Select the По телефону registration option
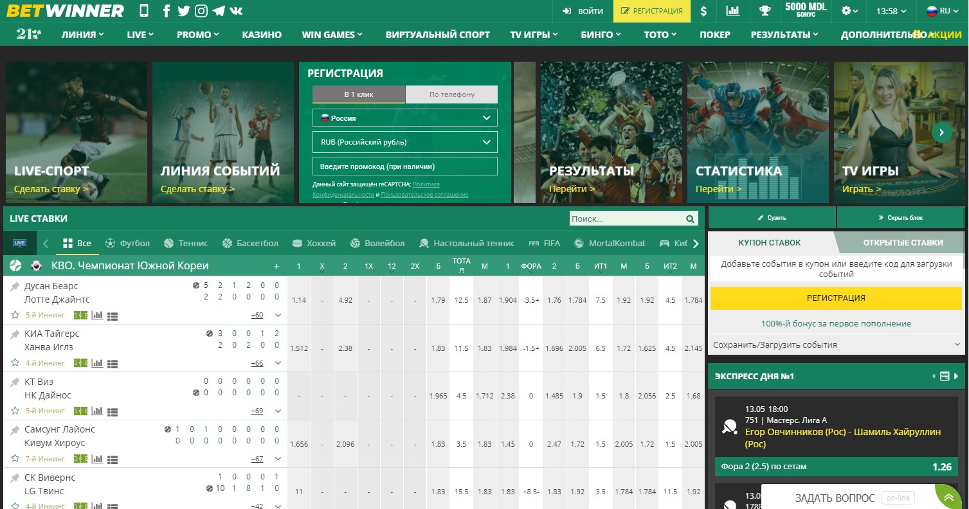 (x=451, y=94)
